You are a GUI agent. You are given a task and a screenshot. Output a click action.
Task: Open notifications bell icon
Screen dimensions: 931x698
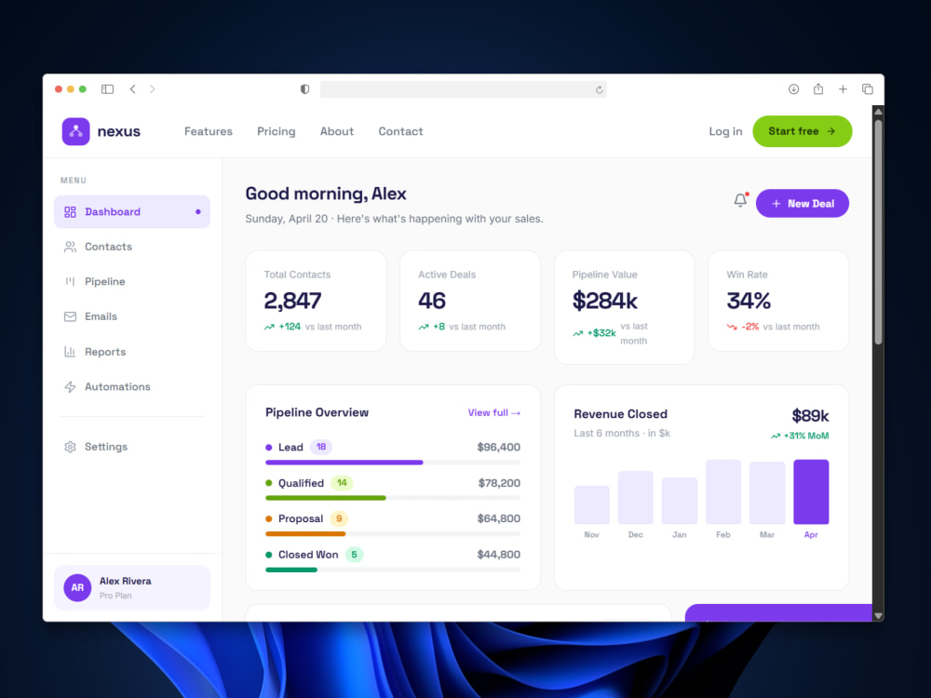click(740, 201)
